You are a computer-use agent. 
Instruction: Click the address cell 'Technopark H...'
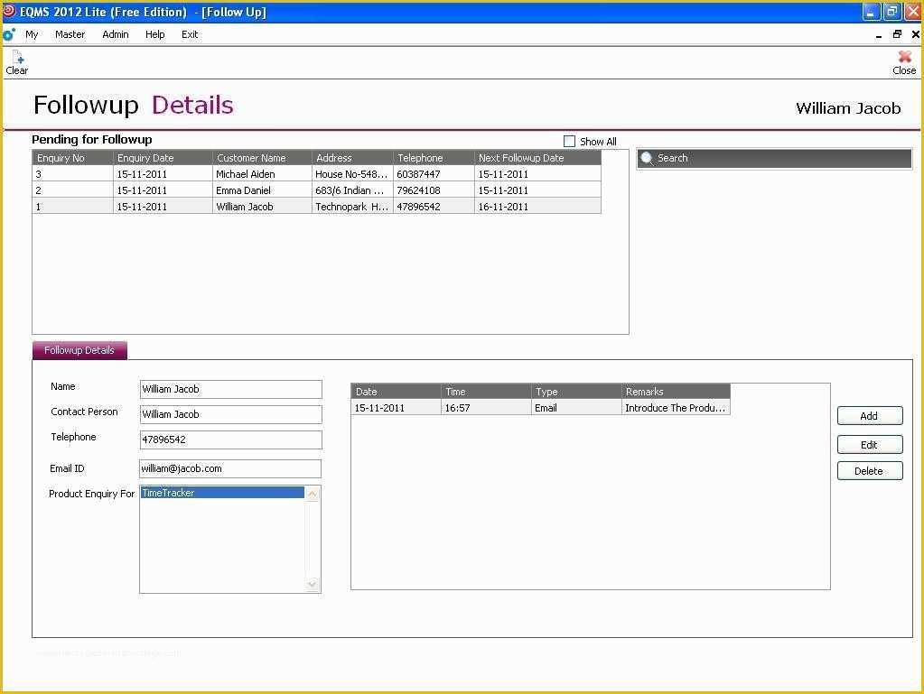pos(352,207)
